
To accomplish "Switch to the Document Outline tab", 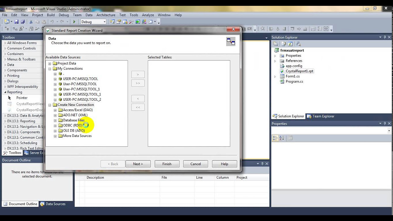I will pos(20,204).
